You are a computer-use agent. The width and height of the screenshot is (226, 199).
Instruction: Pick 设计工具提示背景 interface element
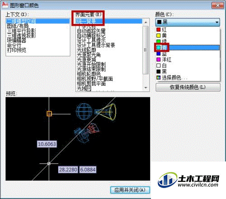pos(96,45)
